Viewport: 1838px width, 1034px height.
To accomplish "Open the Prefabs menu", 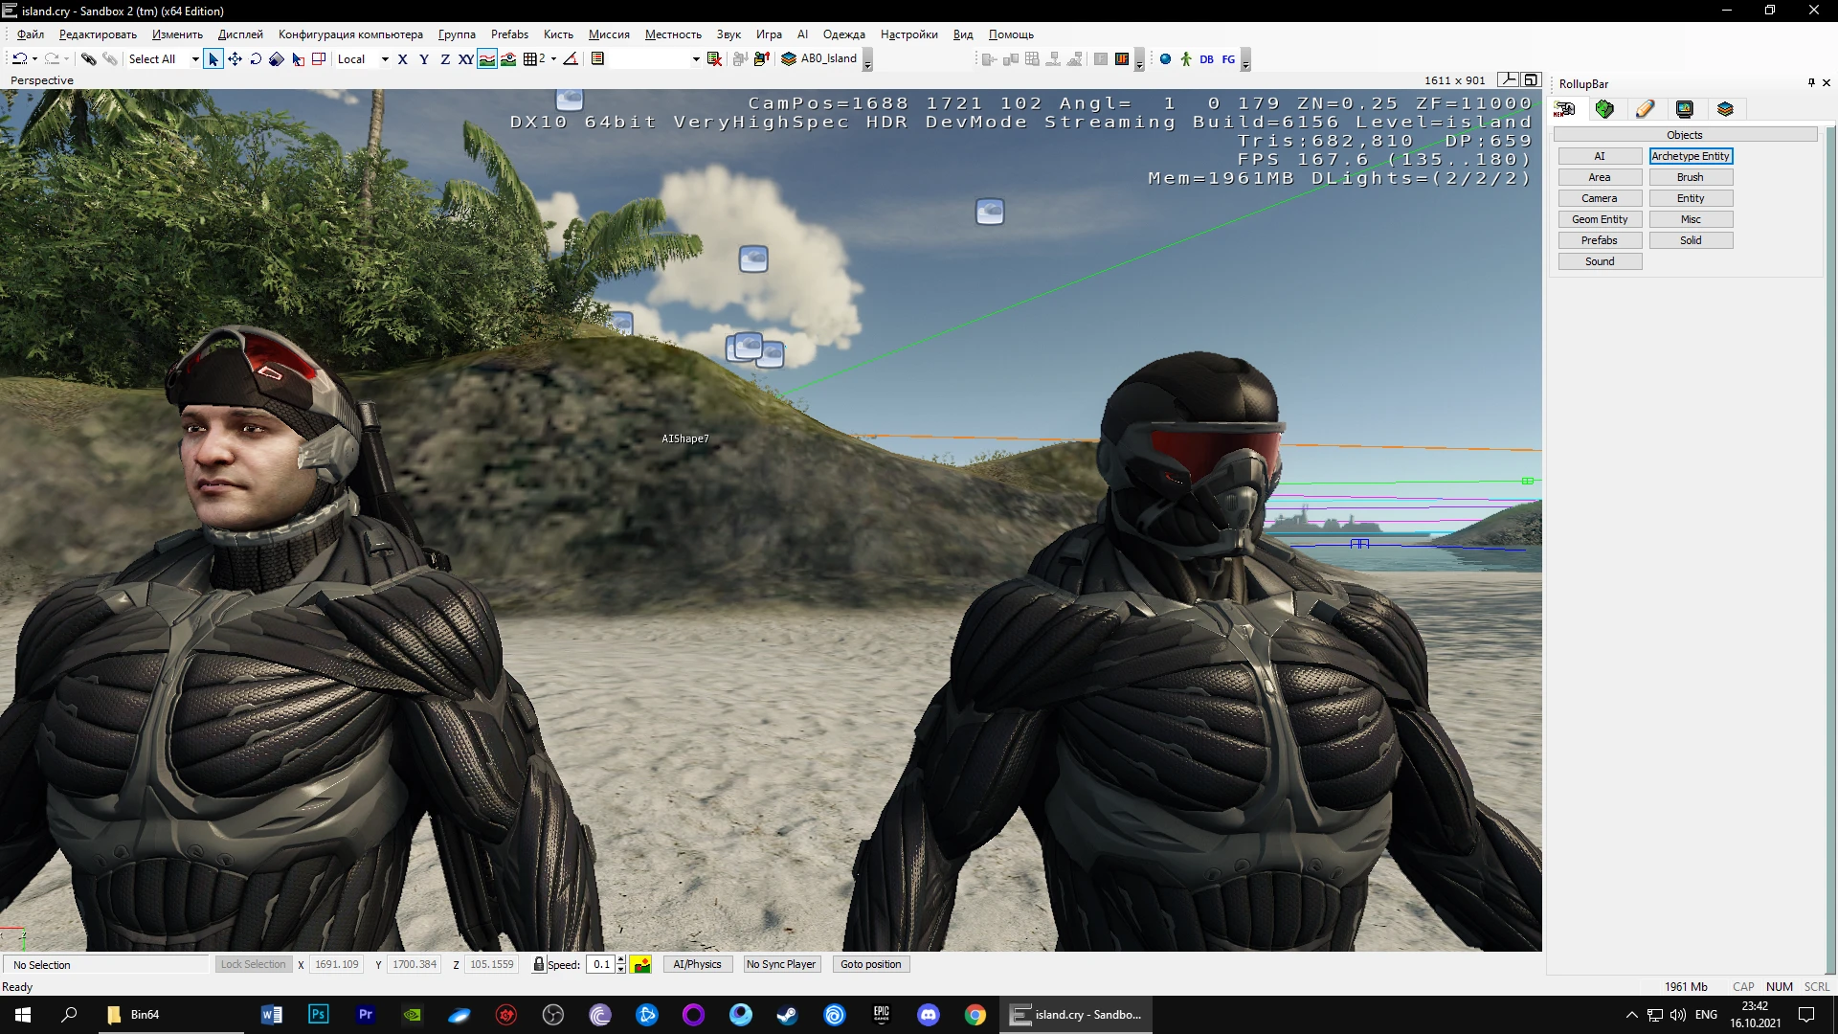I will [x=509, y=34].
